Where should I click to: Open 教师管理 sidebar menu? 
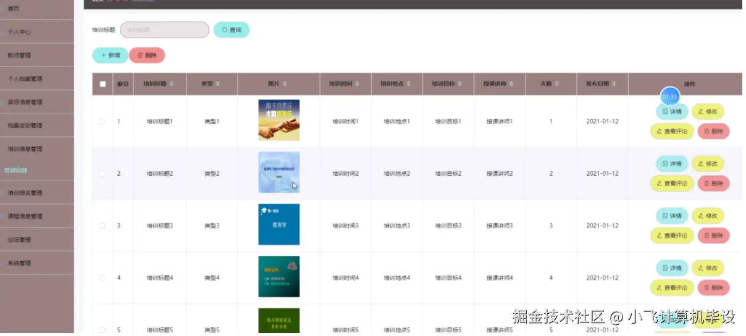tap(37, 55)
